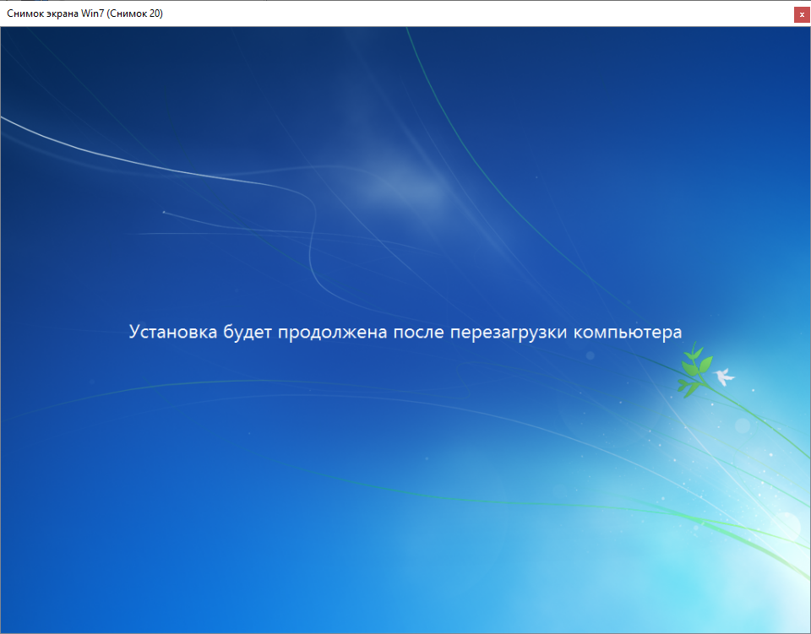Close the Win7 screenshot window

[802, 14]
